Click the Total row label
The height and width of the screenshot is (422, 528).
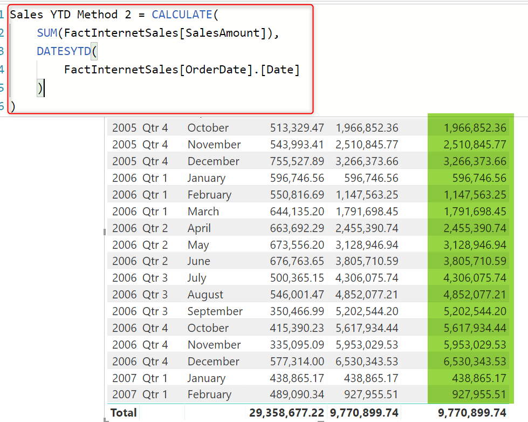click(124, 413)
